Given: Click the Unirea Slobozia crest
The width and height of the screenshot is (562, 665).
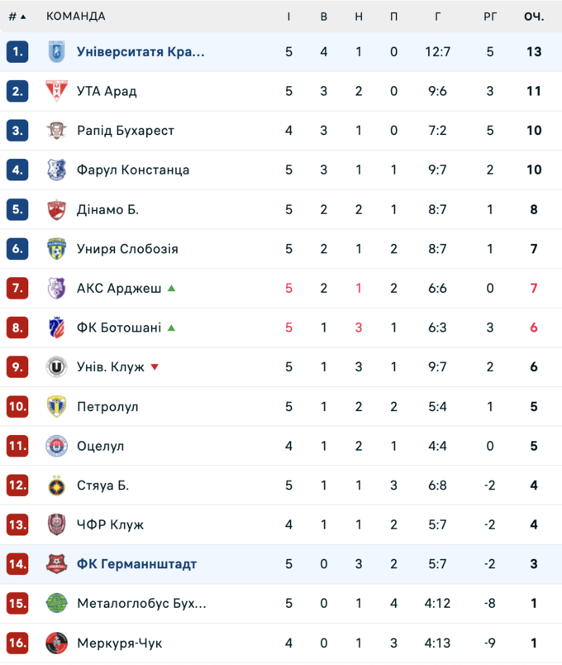Looking at the screenshot, I should tap(56, 249).
